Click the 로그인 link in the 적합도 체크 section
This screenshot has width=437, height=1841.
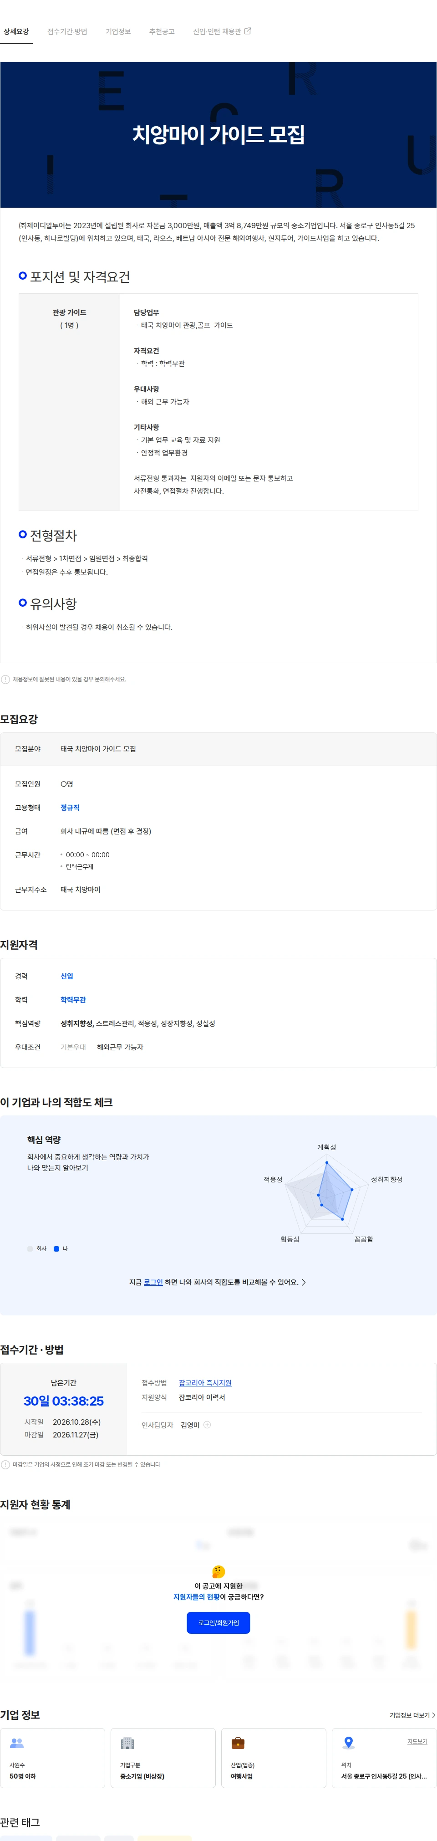153,1282
